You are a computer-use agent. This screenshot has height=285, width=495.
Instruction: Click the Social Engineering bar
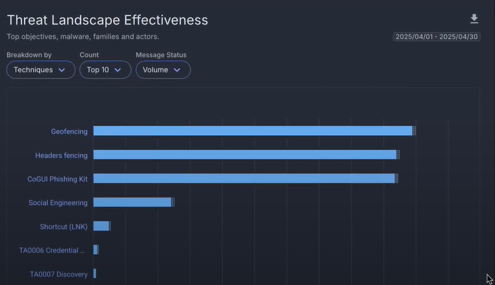[x=132, y=203]
